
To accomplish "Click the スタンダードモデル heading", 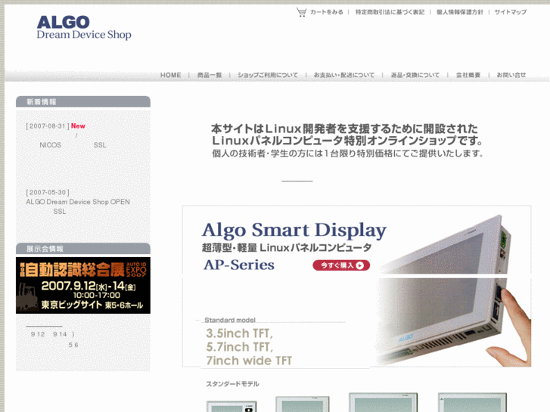I will pos(232,384).
